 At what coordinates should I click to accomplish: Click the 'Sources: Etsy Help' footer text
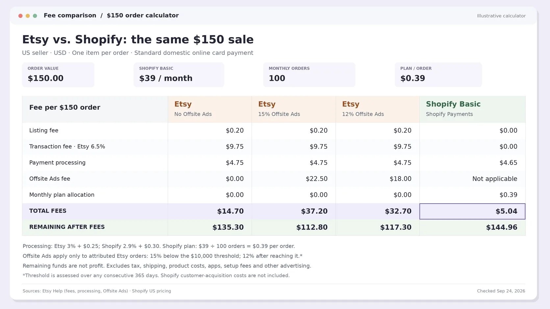click(x=97, y=291)
